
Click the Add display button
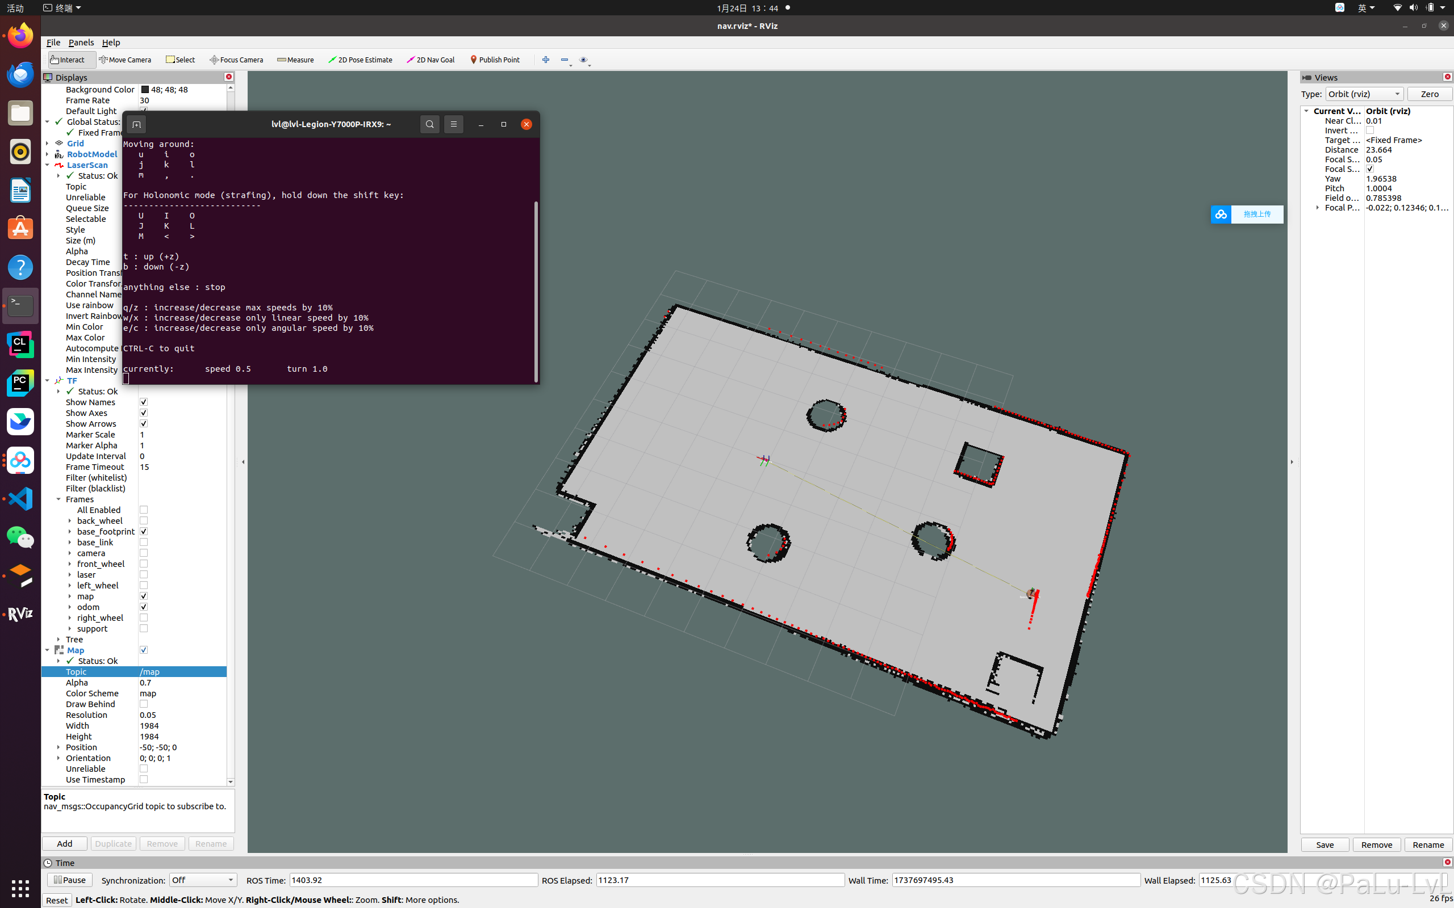tap(64, 843)
